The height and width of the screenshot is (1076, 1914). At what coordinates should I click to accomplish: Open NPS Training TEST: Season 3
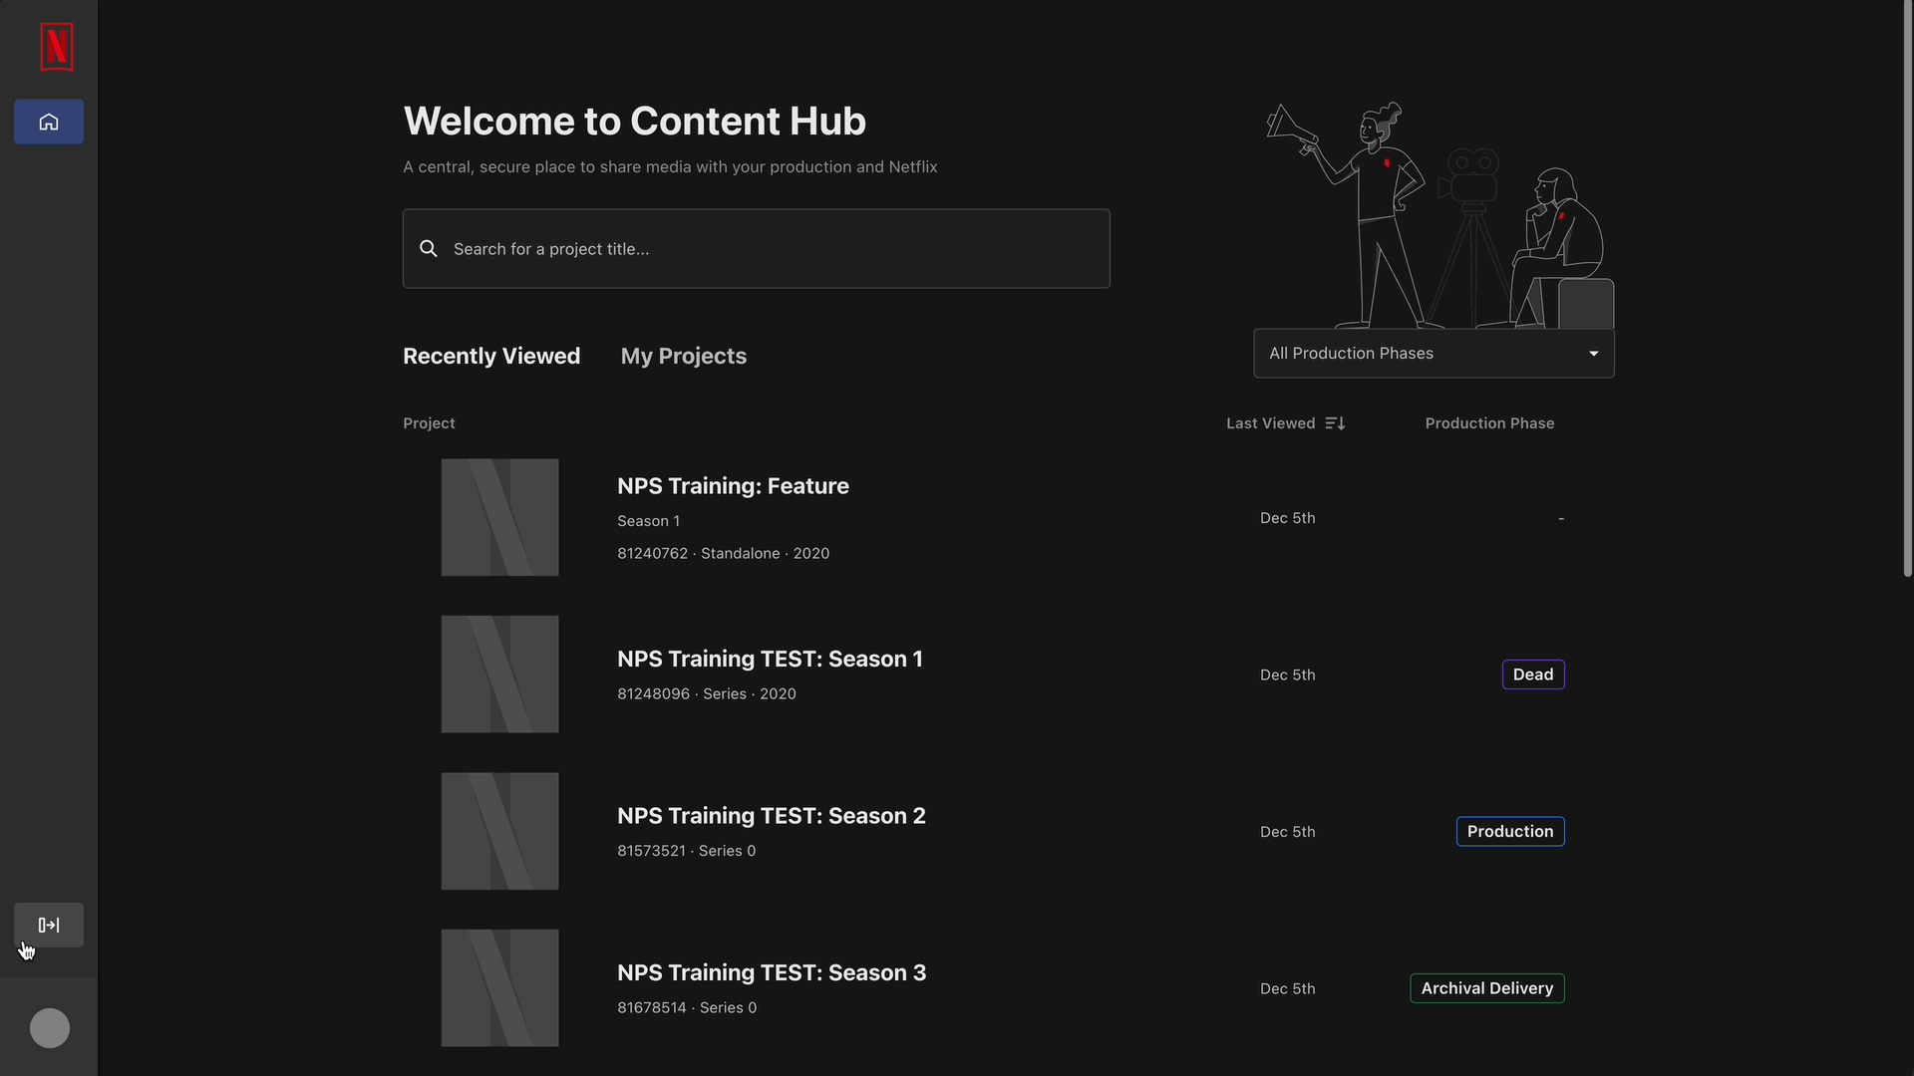[x=772, y=972]
